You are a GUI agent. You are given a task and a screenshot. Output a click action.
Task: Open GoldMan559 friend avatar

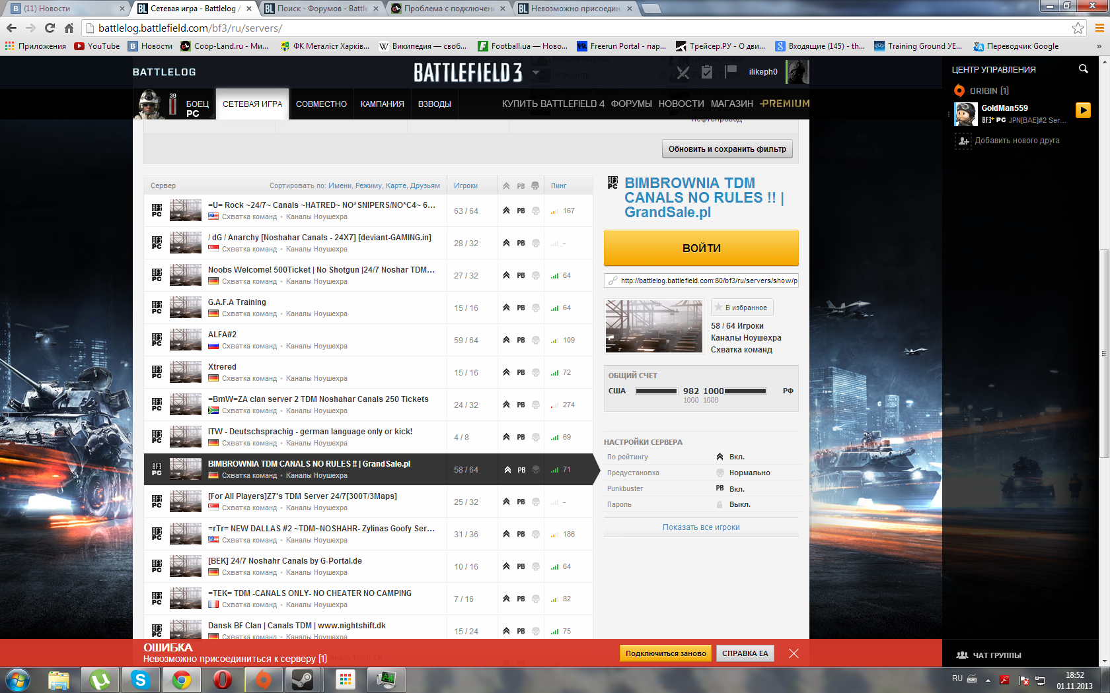pyautogui.click(x=965, y=114)
